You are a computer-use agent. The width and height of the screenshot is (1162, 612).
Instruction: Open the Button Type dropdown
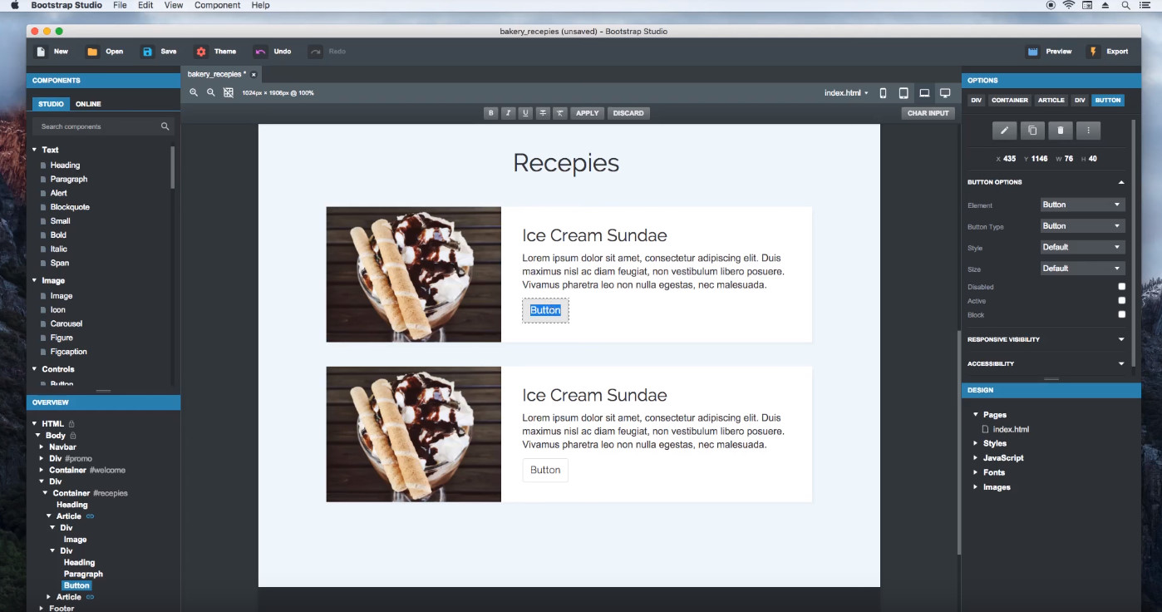pyautogui.click(x=1082, y=226)
